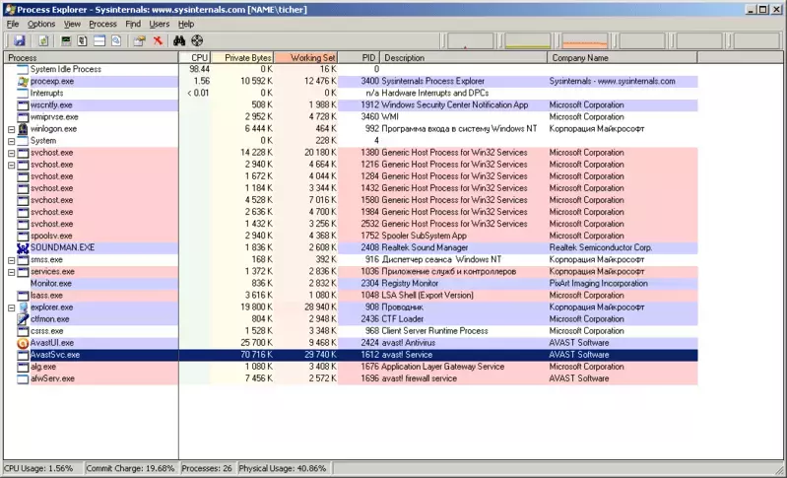Select the Interrupts row
The width and height of the screenshot is (787, 478).
tap(351, 94)
